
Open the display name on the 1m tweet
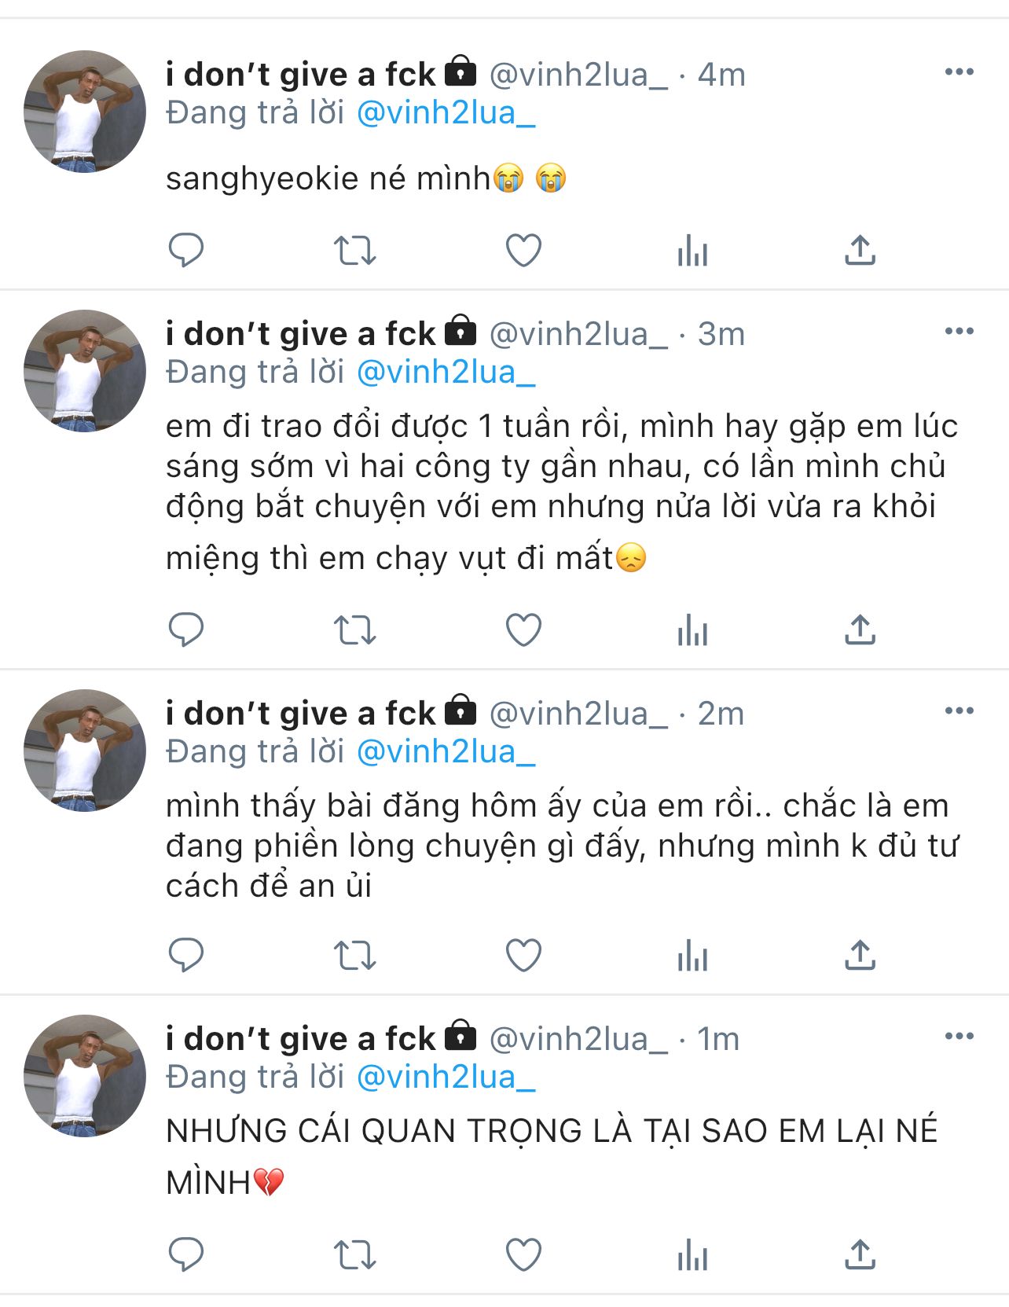click(300, 1039)
